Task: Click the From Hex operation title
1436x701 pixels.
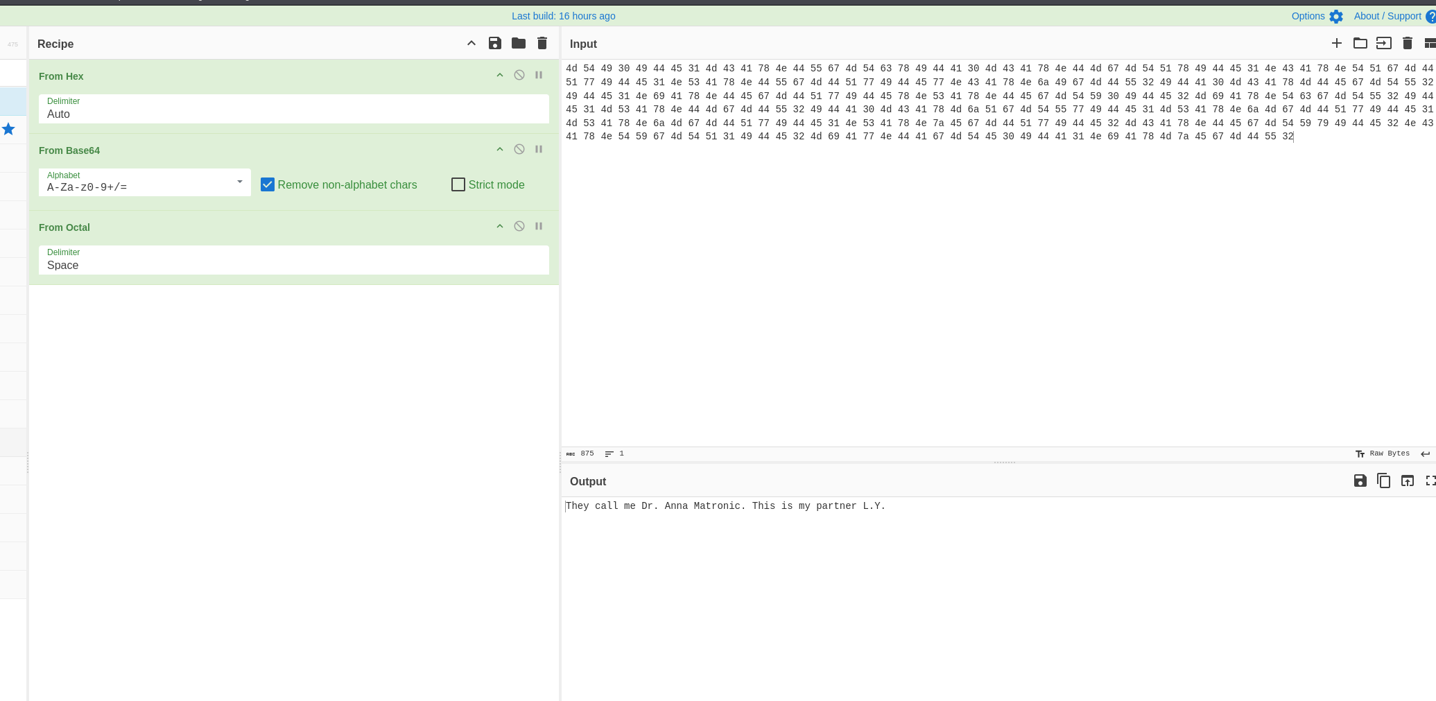Action: tap(61, 76)
